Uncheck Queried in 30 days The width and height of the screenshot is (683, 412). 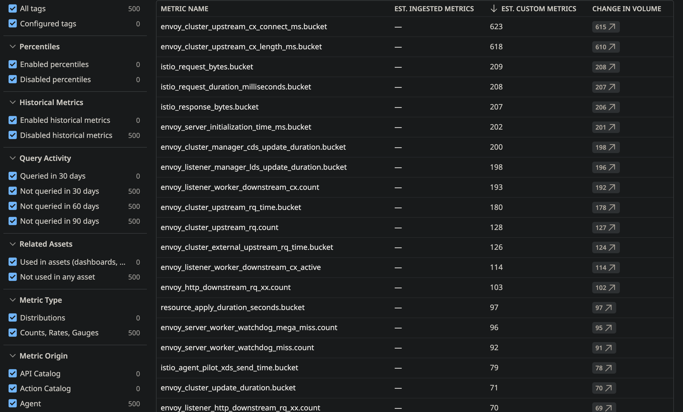click(x=13, y=176)
